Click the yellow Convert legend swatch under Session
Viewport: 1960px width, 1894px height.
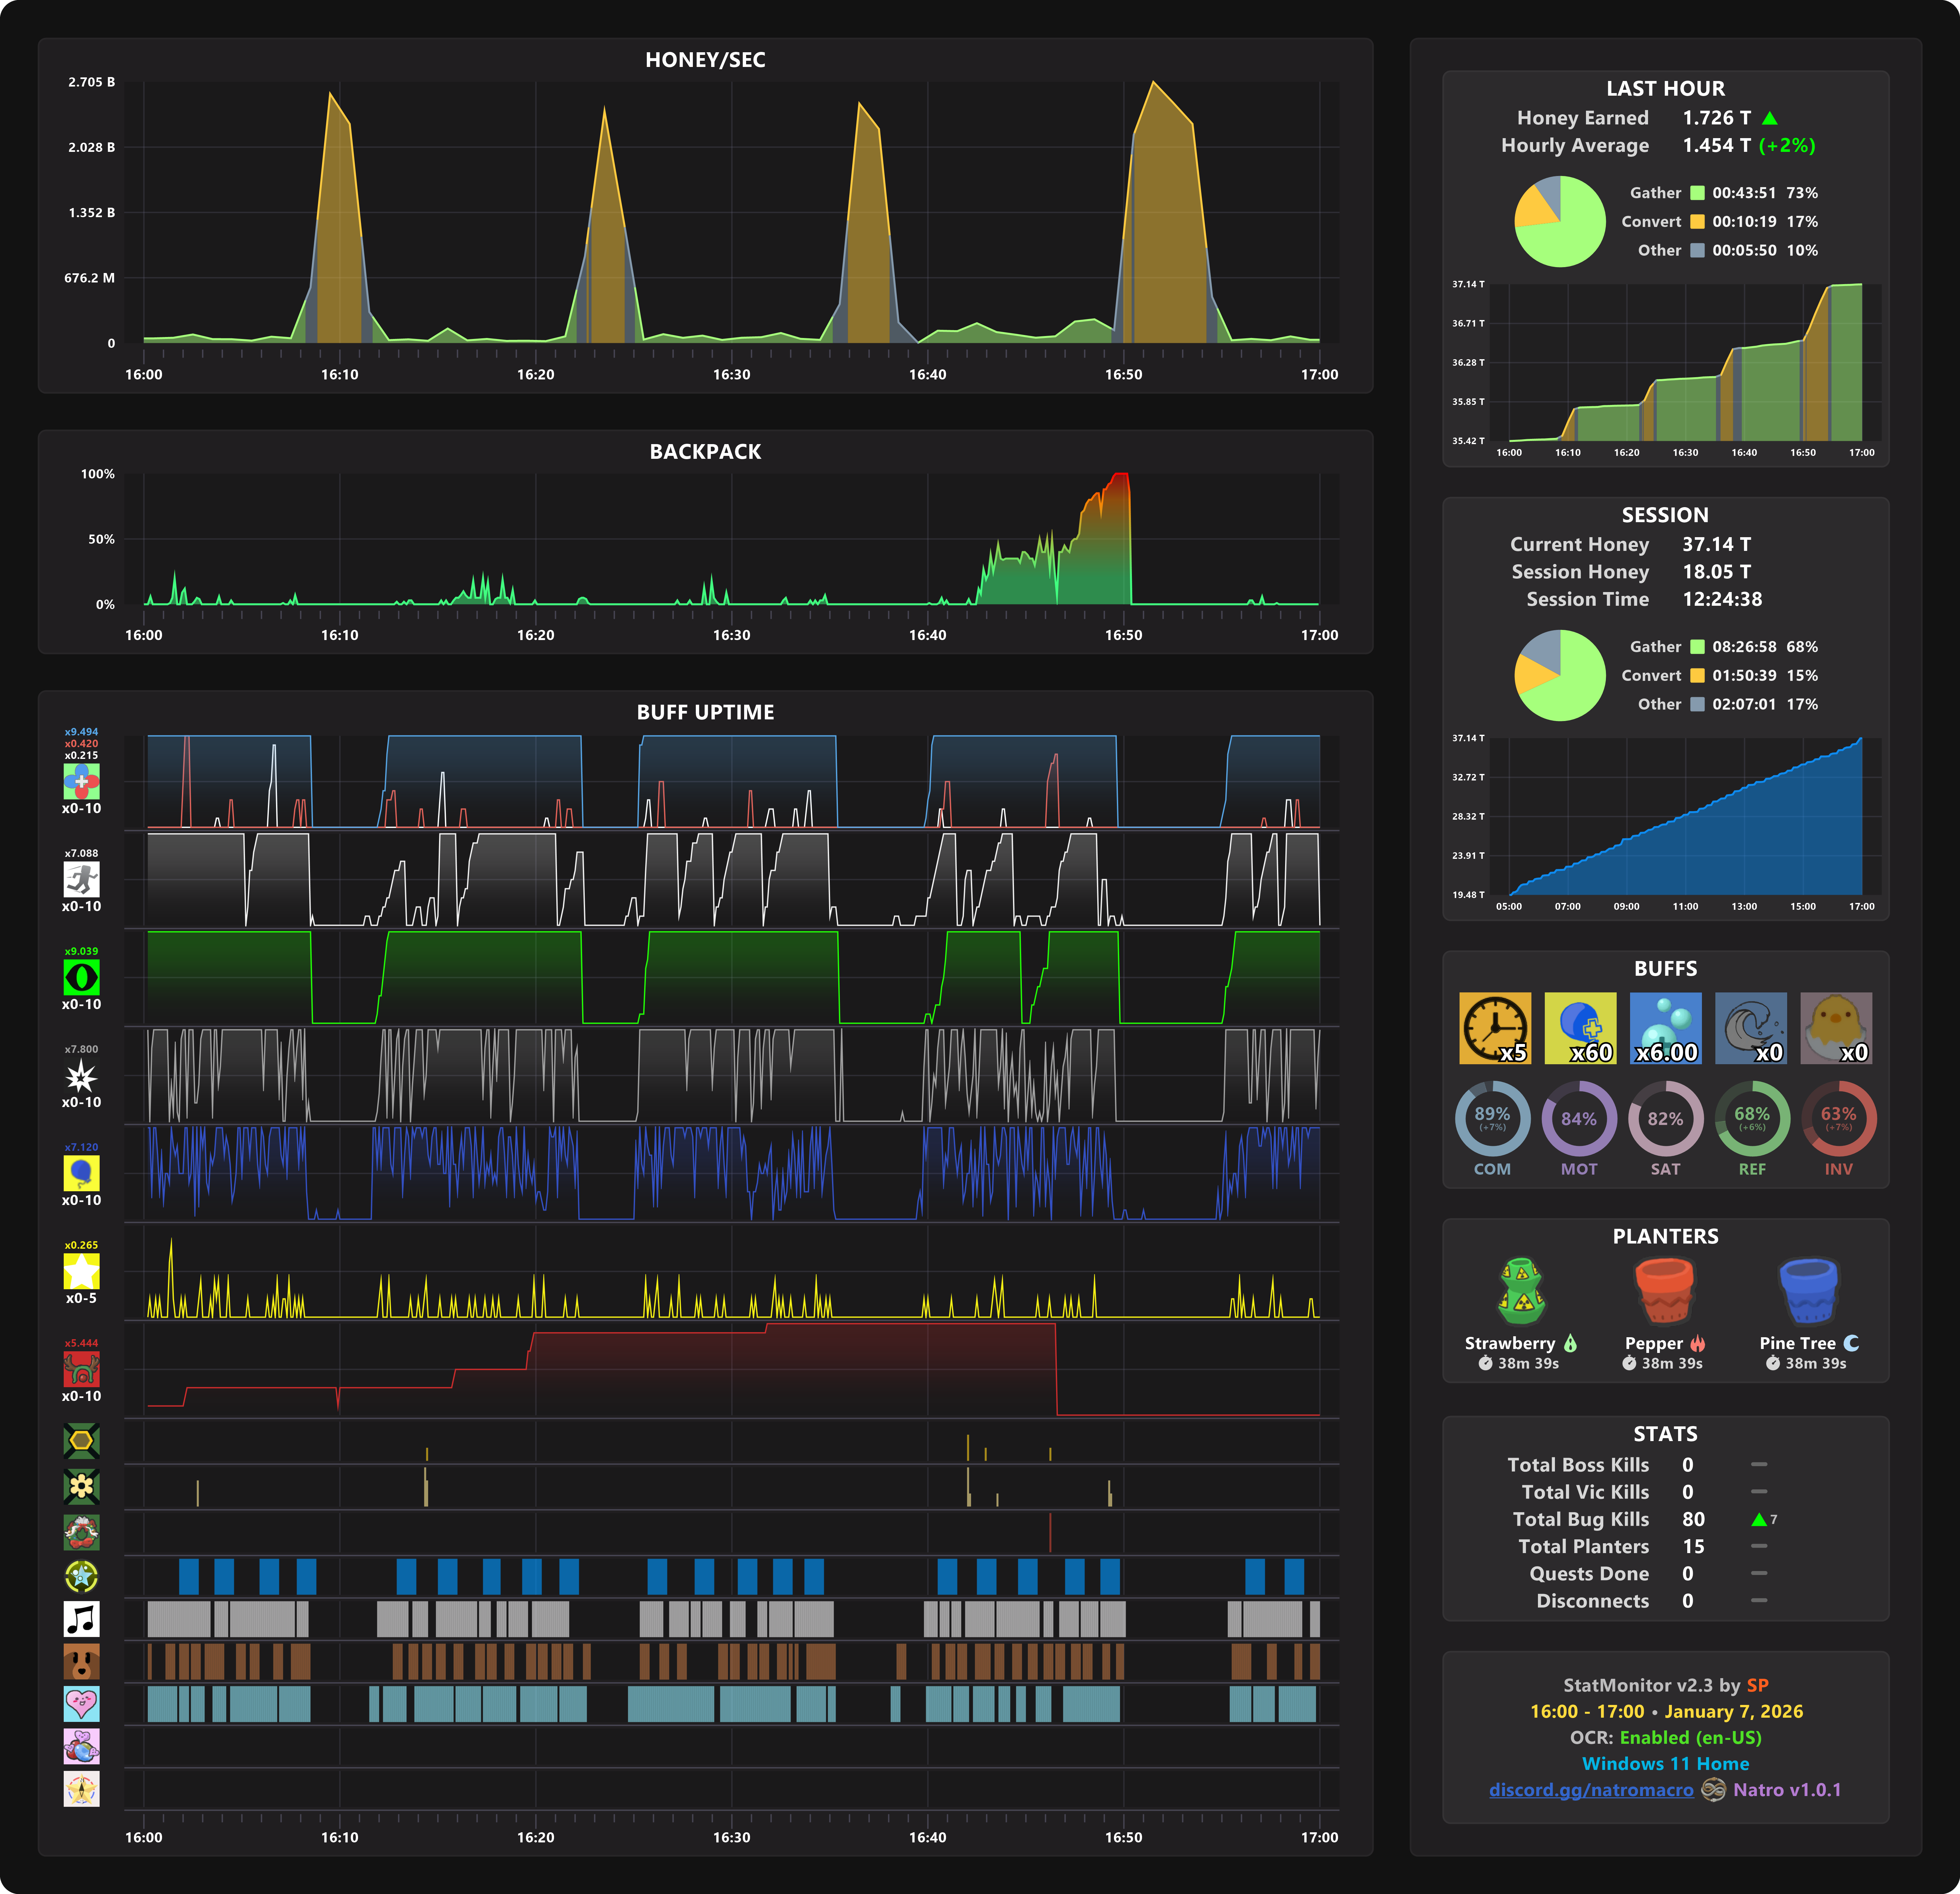tap(1697, 676)
